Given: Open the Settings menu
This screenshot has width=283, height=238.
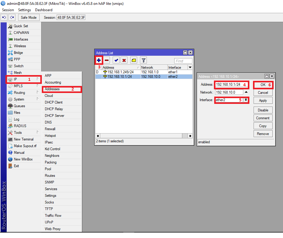Looking at the screenshot, I should coord(25,10).
